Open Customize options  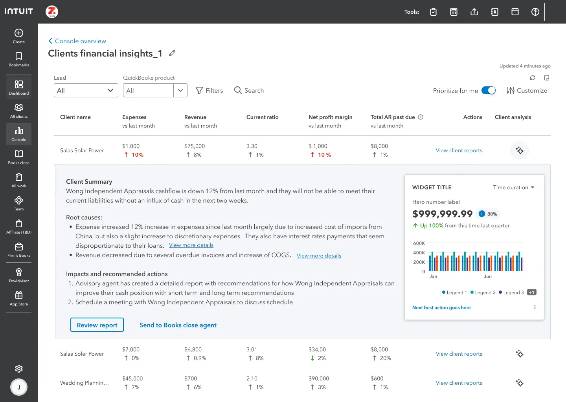pyautogui.click(x=527, y=90)
